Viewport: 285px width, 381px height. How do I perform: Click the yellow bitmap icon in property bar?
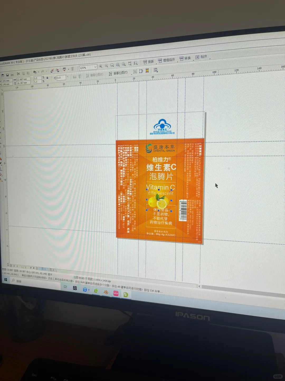click(147, 70)
